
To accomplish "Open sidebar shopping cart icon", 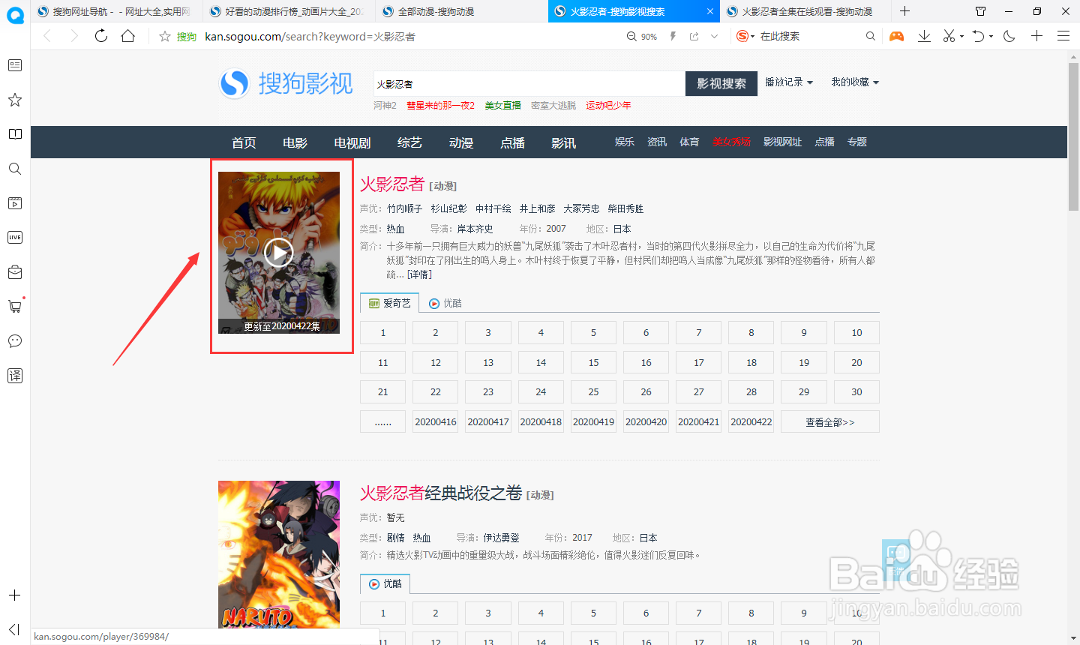I will (x=15, y=306).
